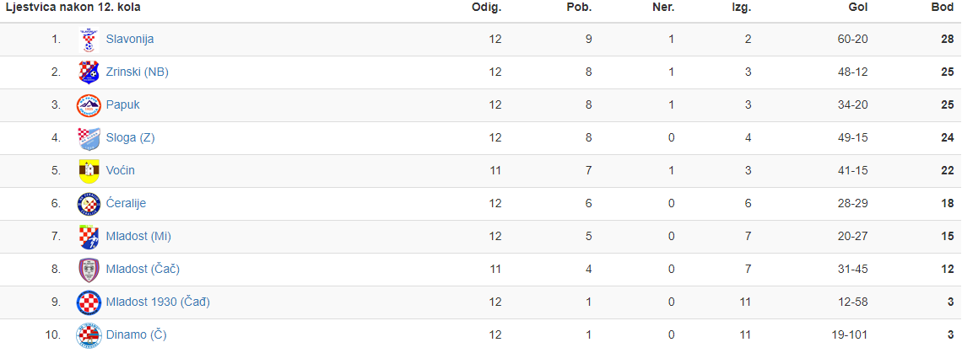Open the Slavonija team link
962x353 pixels.
pos(129,40)
